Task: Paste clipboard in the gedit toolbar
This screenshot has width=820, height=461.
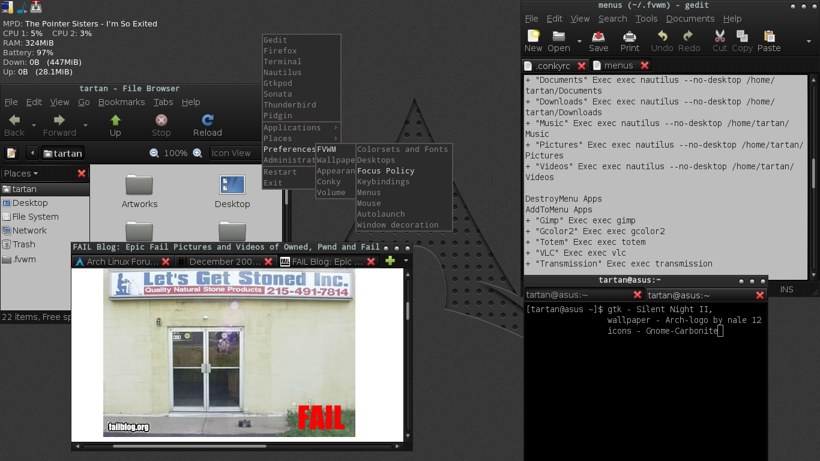Action: tap(769, 41)
